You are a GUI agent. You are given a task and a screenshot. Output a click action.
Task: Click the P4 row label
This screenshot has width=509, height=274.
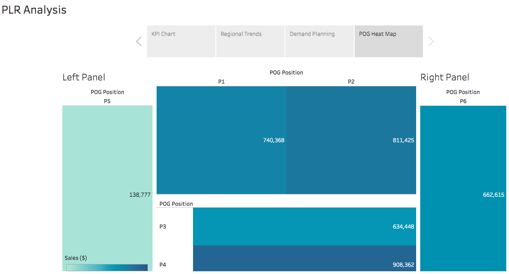tap(163, 264)
